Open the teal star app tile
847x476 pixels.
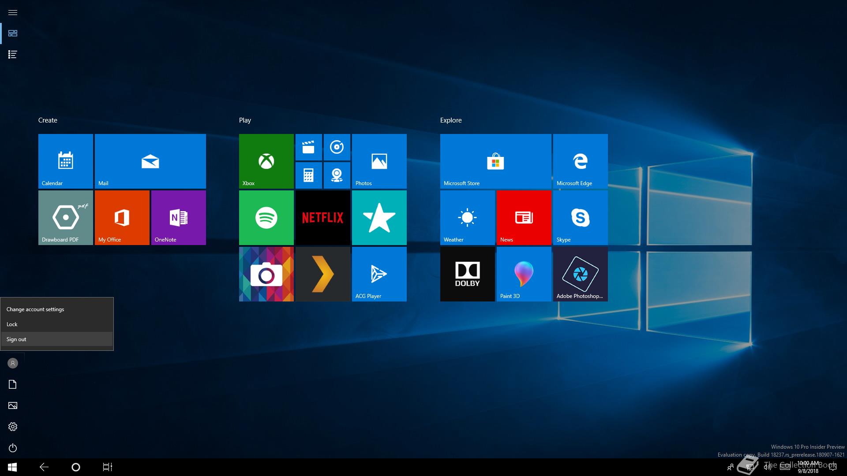point(379,218)
